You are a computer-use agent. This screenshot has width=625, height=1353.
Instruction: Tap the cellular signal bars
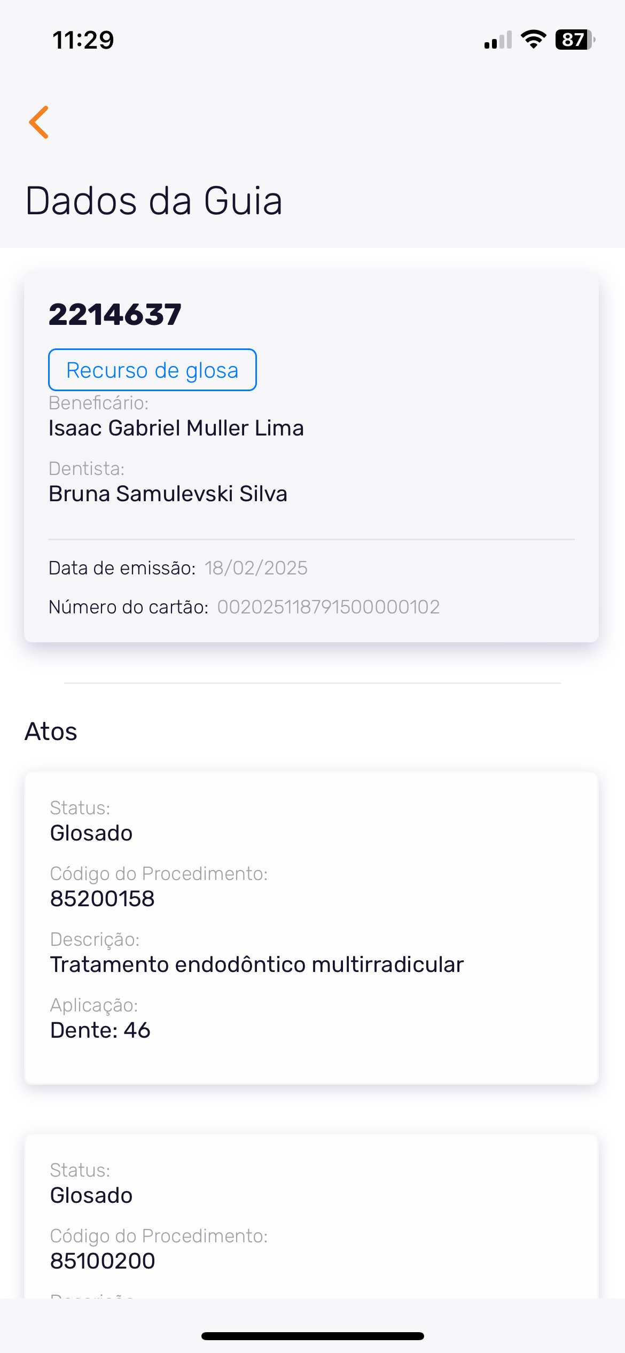(x=498, y=40)
